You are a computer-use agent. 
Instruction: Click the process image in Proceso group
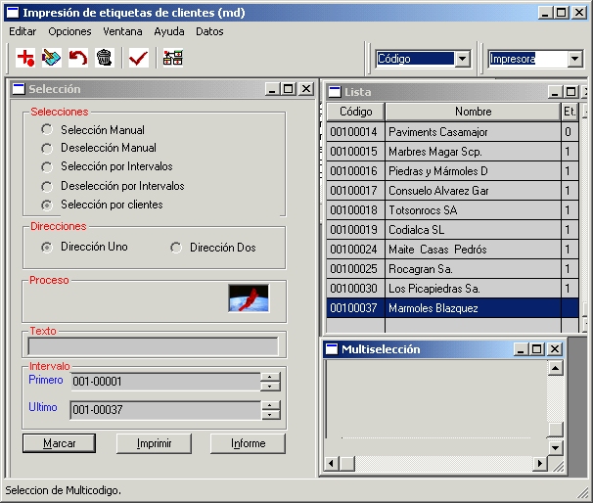249,298
